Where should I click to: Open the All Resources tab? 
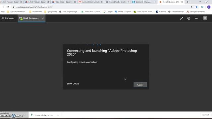pos(8,18)
